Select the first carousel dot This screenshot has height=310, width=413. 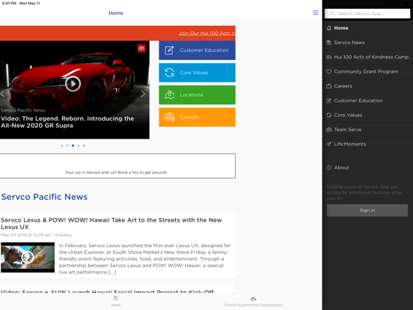click(x=62, y=145)
